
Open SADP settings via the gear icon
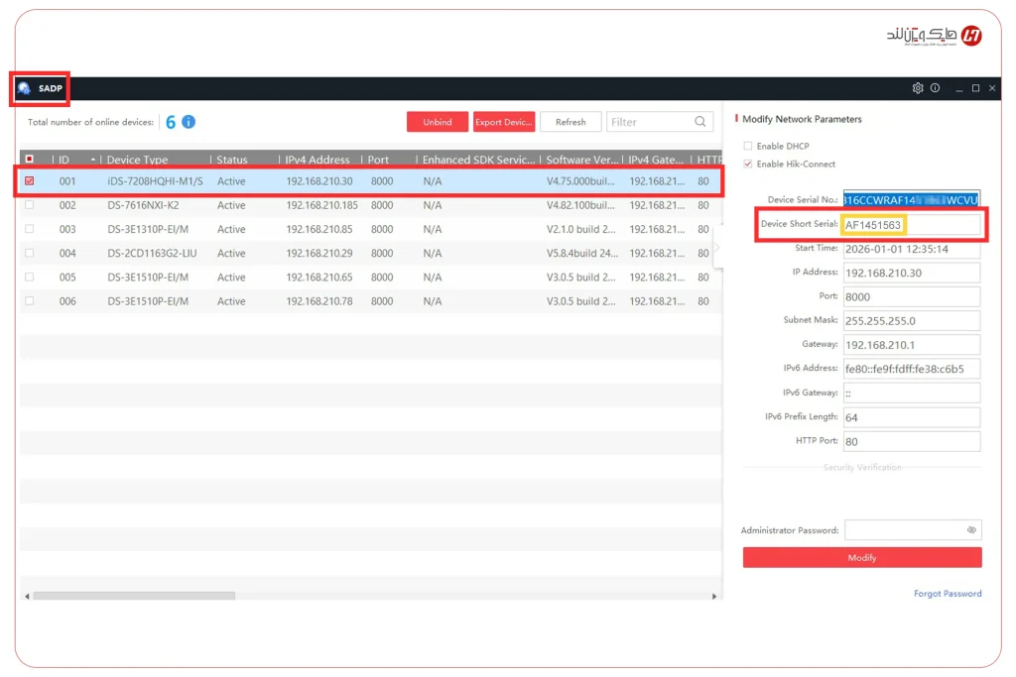(x=918, y=88)
